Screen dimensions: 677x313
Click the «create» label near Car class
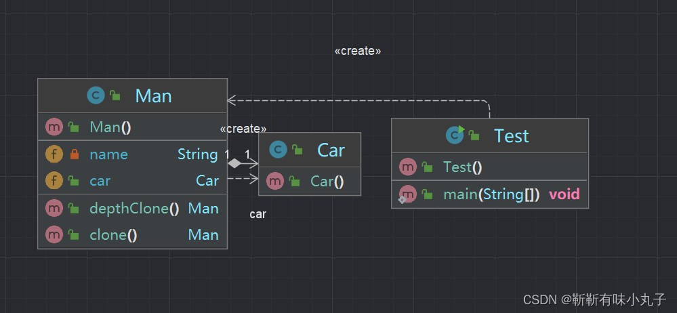point(243,129)
